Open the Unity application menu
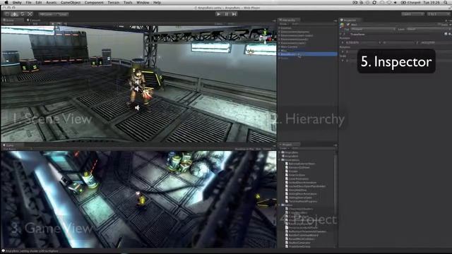452x254 pixels. tap(17, 2)
